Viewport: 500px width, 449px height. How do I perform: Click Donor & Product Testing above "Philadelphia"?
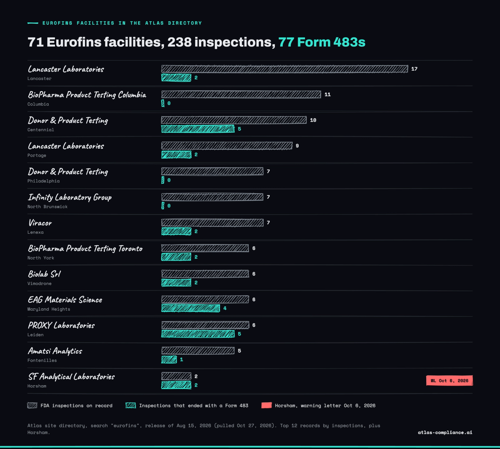coord(68,172)
